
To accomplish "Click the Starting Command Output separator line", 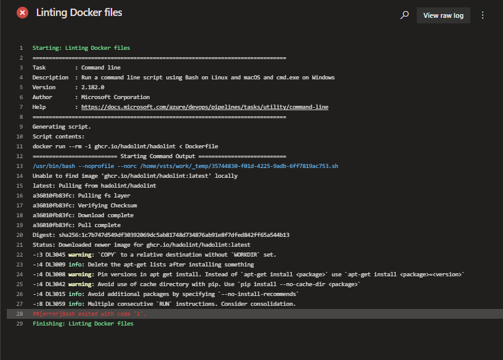I will tap(159, 156).
